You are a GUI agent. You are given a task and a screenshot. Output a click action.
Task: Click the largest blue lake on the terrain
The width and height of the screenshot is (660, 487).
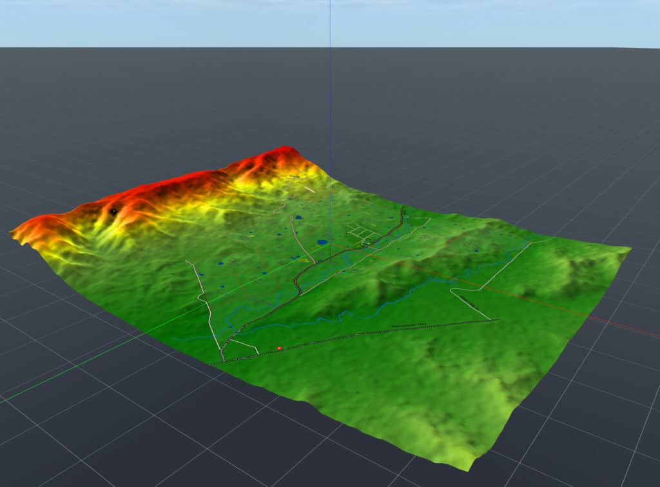[x=321, y=241]
